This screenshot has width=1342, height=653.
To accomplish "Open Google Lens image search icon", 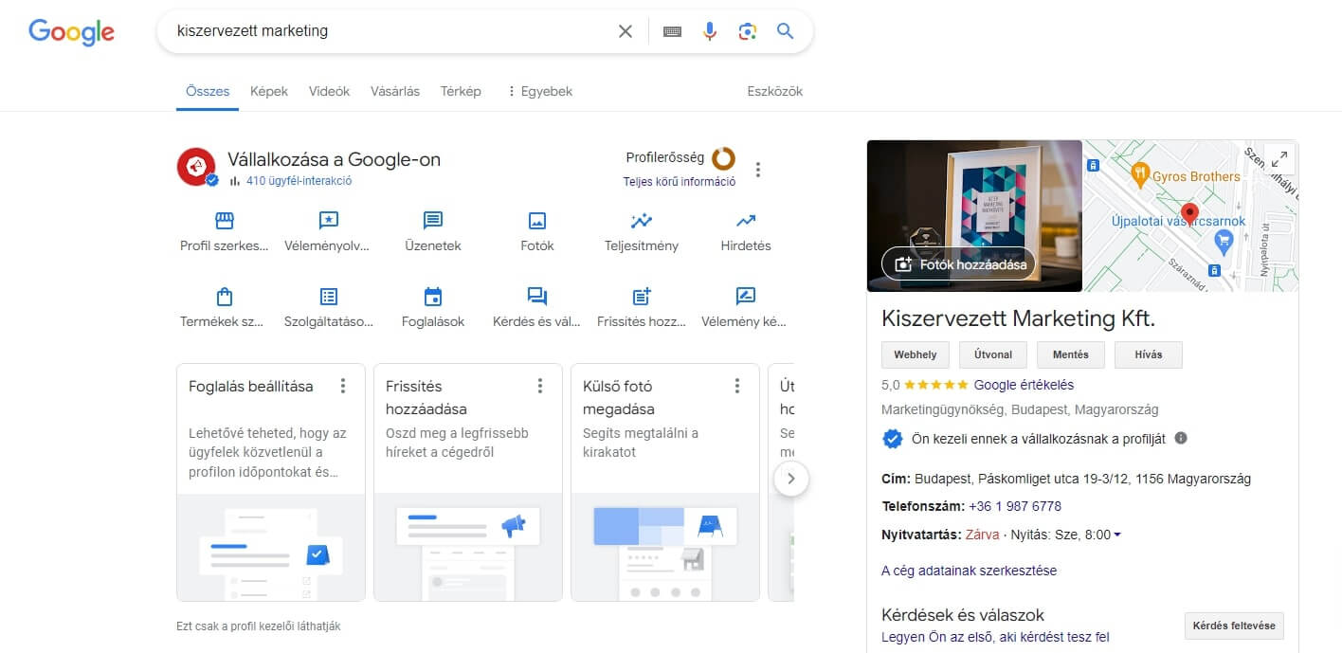I will pyautogui.click(x=747, y=31).
